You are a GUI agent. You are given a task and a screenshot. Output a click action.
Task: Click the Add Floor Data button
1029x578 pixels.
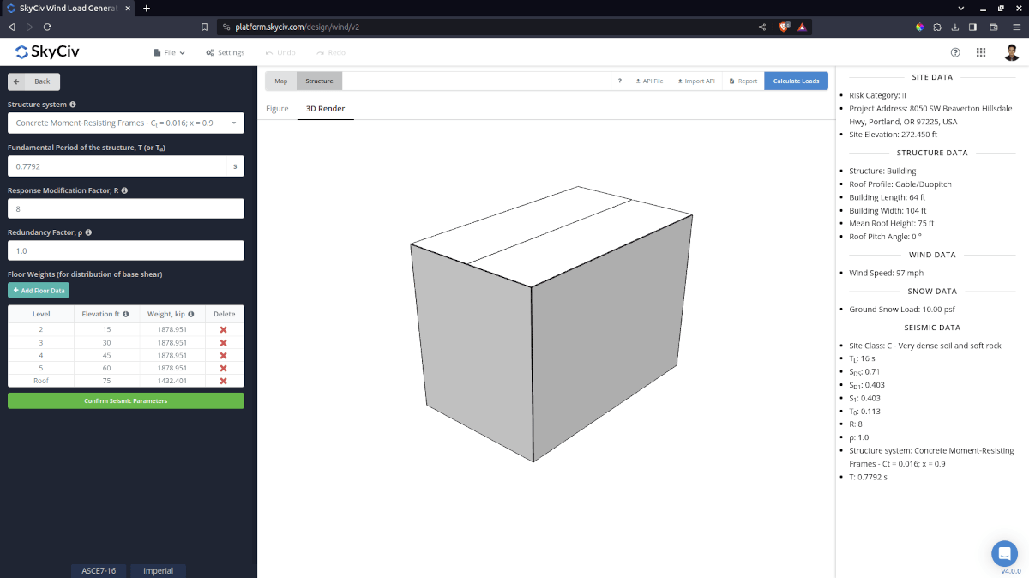click(38, 290)
